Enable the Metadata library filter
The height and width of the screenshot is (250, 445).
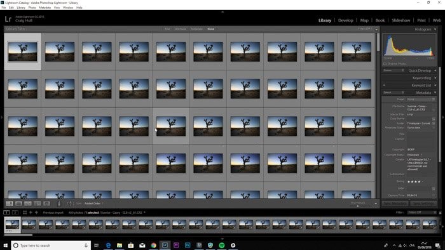click(x=196, y=29)
